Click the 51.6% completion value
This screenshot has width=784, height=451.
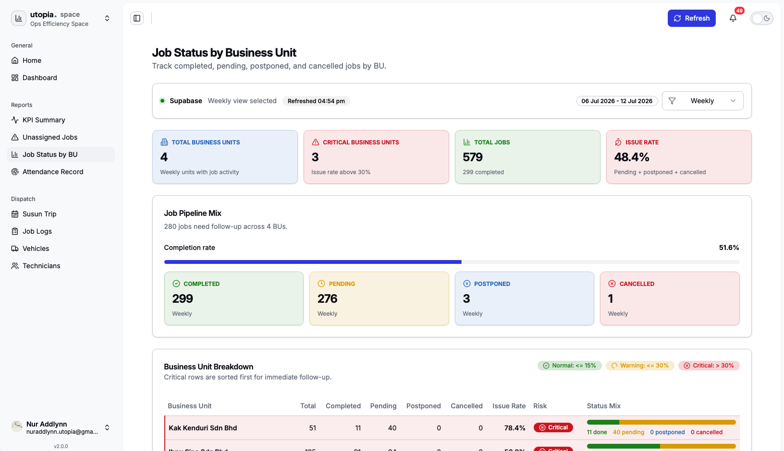pyautogui.click(x=729, y=248)
